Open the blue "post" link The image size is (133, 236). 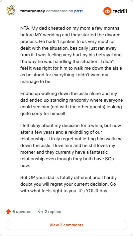click(78, 11)
